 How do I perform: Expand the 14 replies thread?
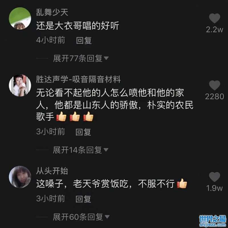[81, 150]
